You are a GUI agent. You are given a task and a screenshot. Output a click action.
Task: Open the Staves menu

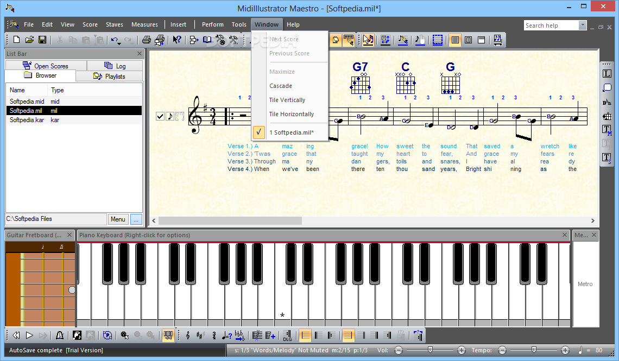point(115,24)
